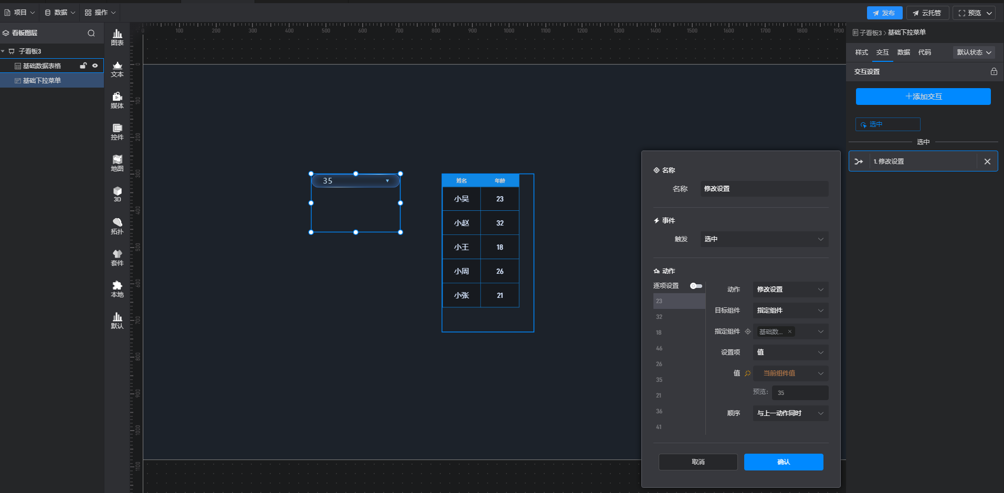
Task: Click the 名称 input field 修改设置
Action: [764, 189]
